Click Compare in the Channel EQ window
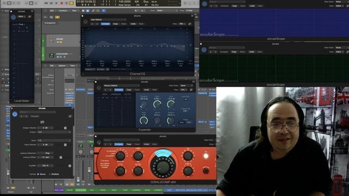Viewport: 349px width, 196px height. point(105,24)
